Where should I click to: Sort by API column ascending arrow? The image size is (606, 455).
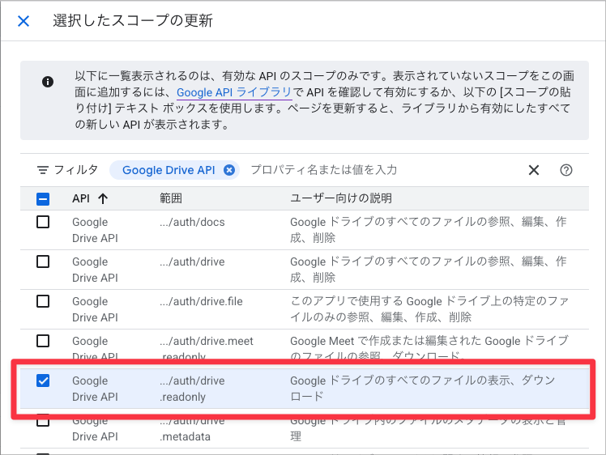[x=103, y=198]
